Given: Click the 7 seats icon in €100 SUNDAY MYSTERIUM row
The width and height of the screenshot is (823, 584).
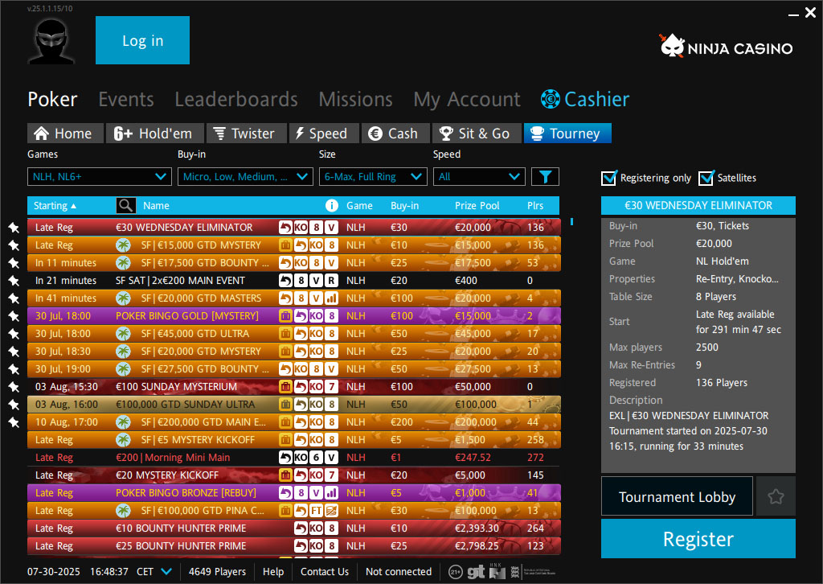Looking at the screenshot, I should pyautogui.click(x=331, y=387).
